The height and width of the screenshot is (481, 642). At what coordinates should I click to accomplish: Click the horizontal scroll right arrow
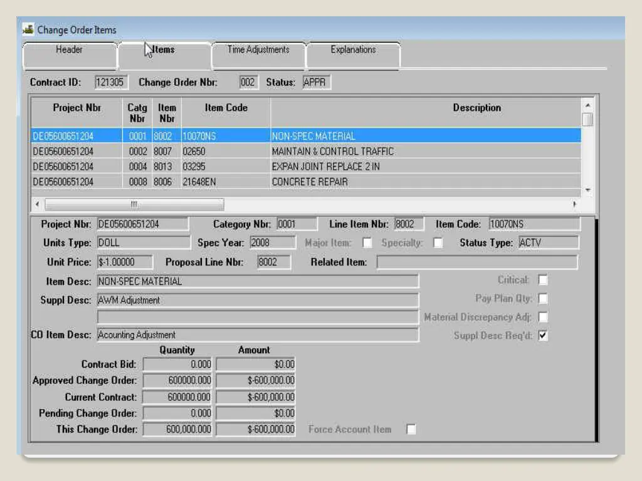pos(574,204)
